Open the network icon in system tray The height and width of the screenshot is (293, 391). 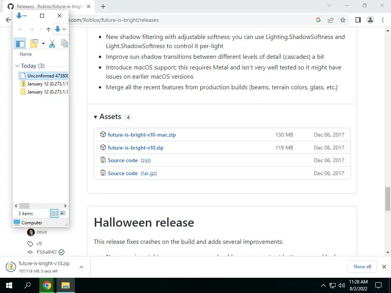point(333,285)
